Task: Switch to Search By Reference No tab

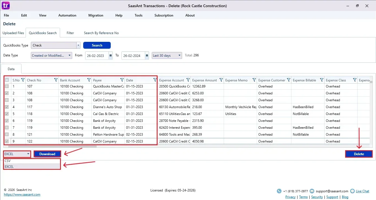Action: pos(101,33)
